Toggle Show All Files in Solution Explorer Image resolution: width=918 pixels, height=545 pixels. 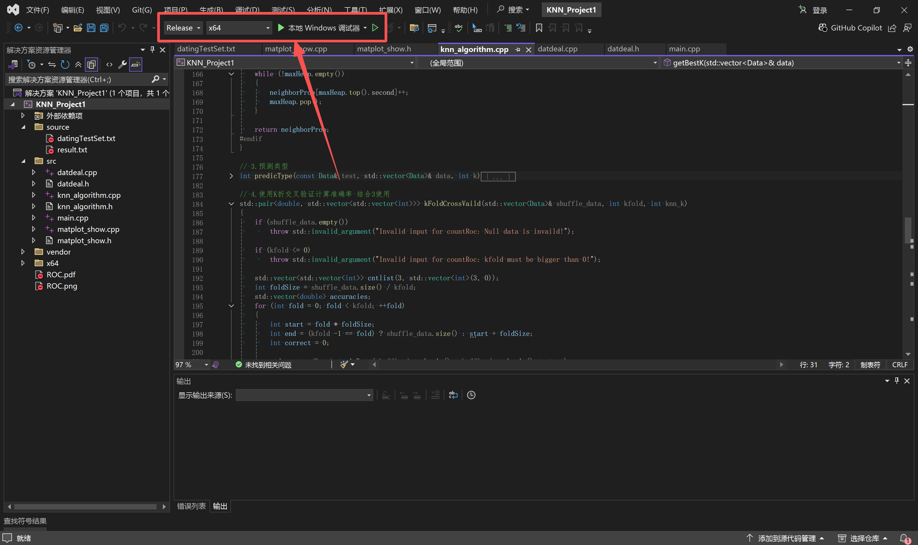[91, 65]
